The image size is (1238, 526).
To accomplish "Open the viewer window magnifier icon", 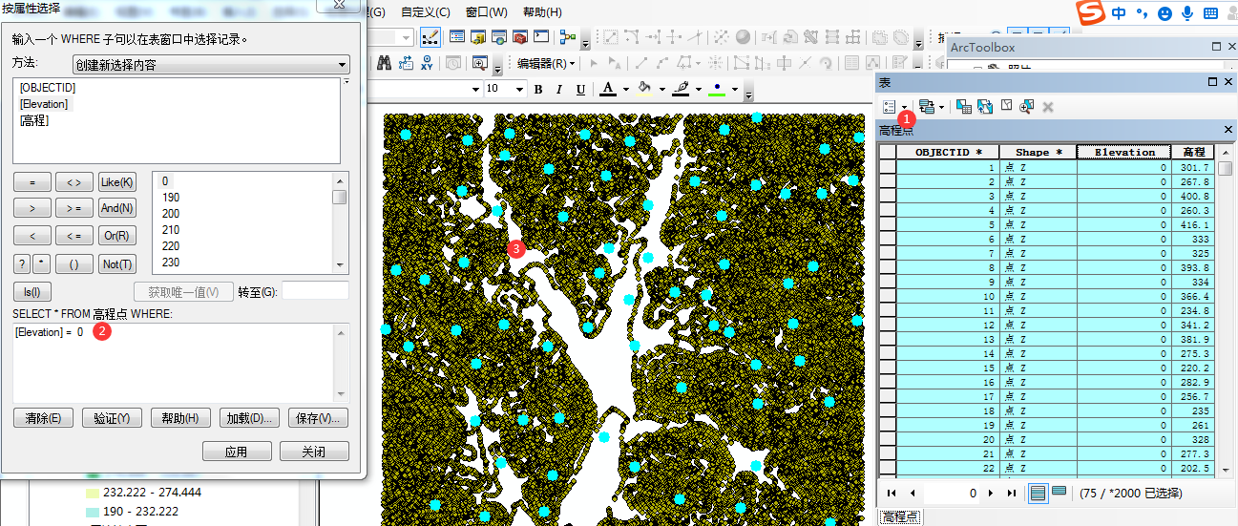I will pos(481,63).
